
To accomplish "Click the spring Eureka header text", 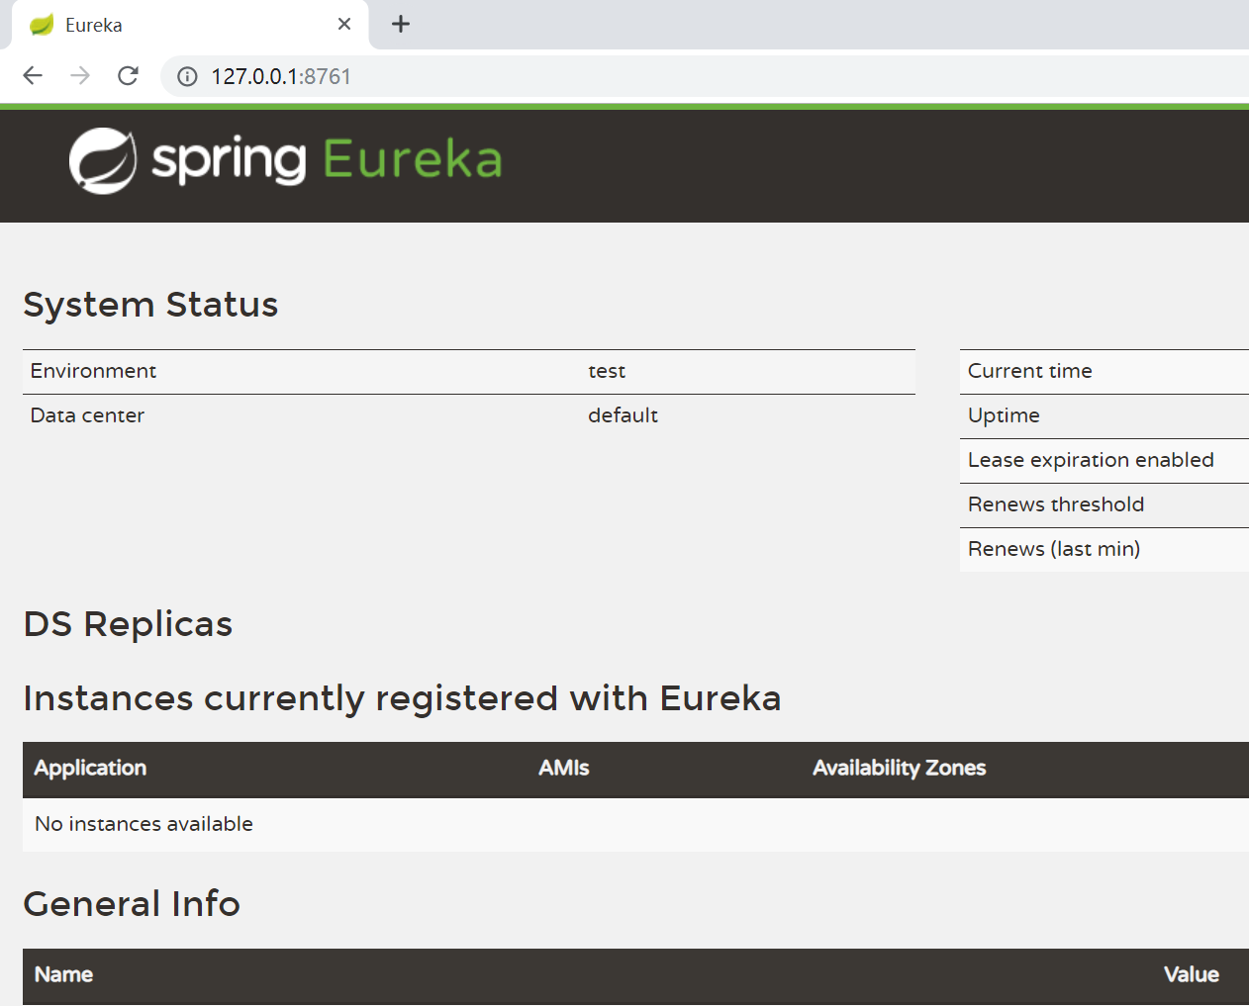I will click(x=327, y=160).
